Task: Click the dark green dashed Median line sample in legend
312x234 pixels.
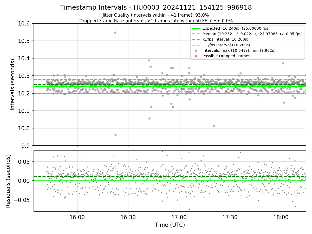Action: (x=196, y=34)
